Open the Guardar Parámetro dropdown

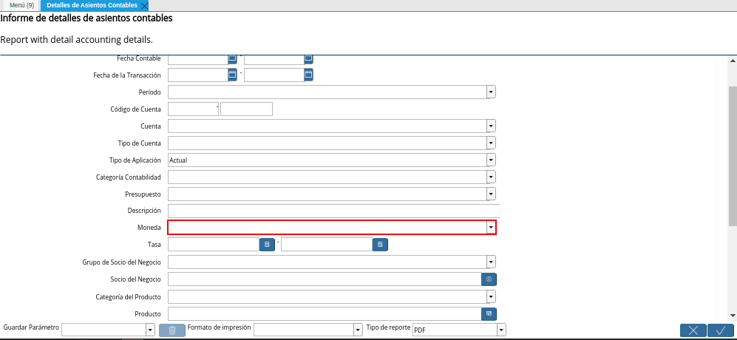click(150, 330)
